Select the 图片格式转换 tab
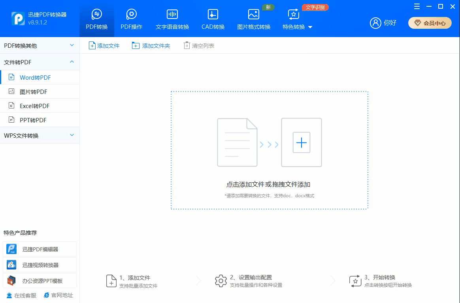 coord(254,19)
